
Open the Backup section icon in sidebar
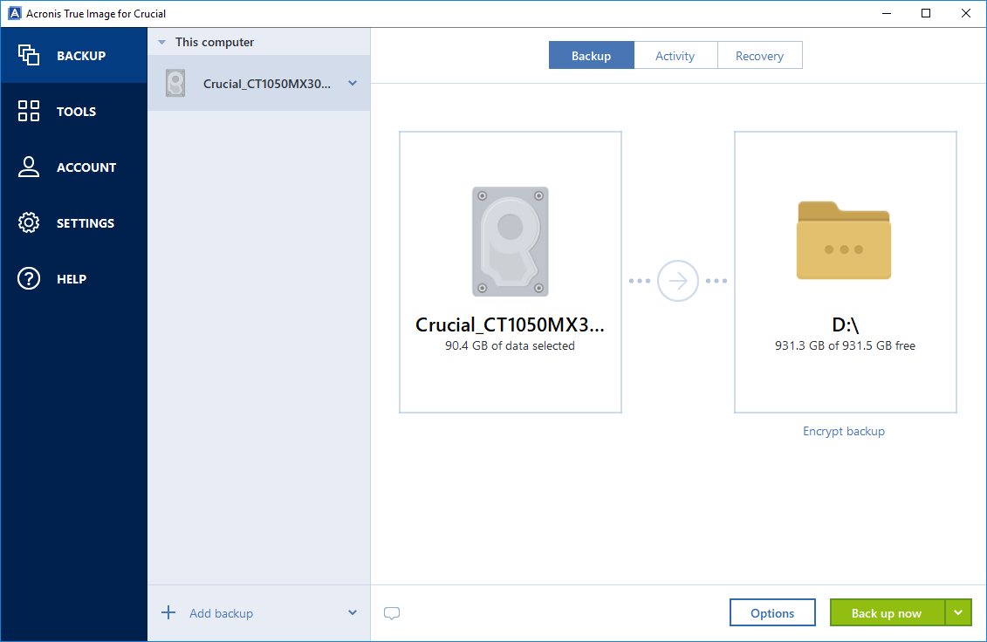pos(28,55)
